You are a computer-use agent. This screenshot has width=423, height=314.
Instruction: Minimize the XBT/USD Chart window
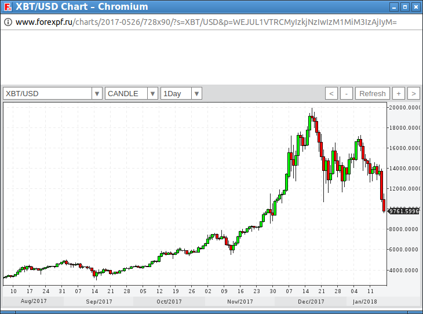pyautogui.click(x=394, y=7)
